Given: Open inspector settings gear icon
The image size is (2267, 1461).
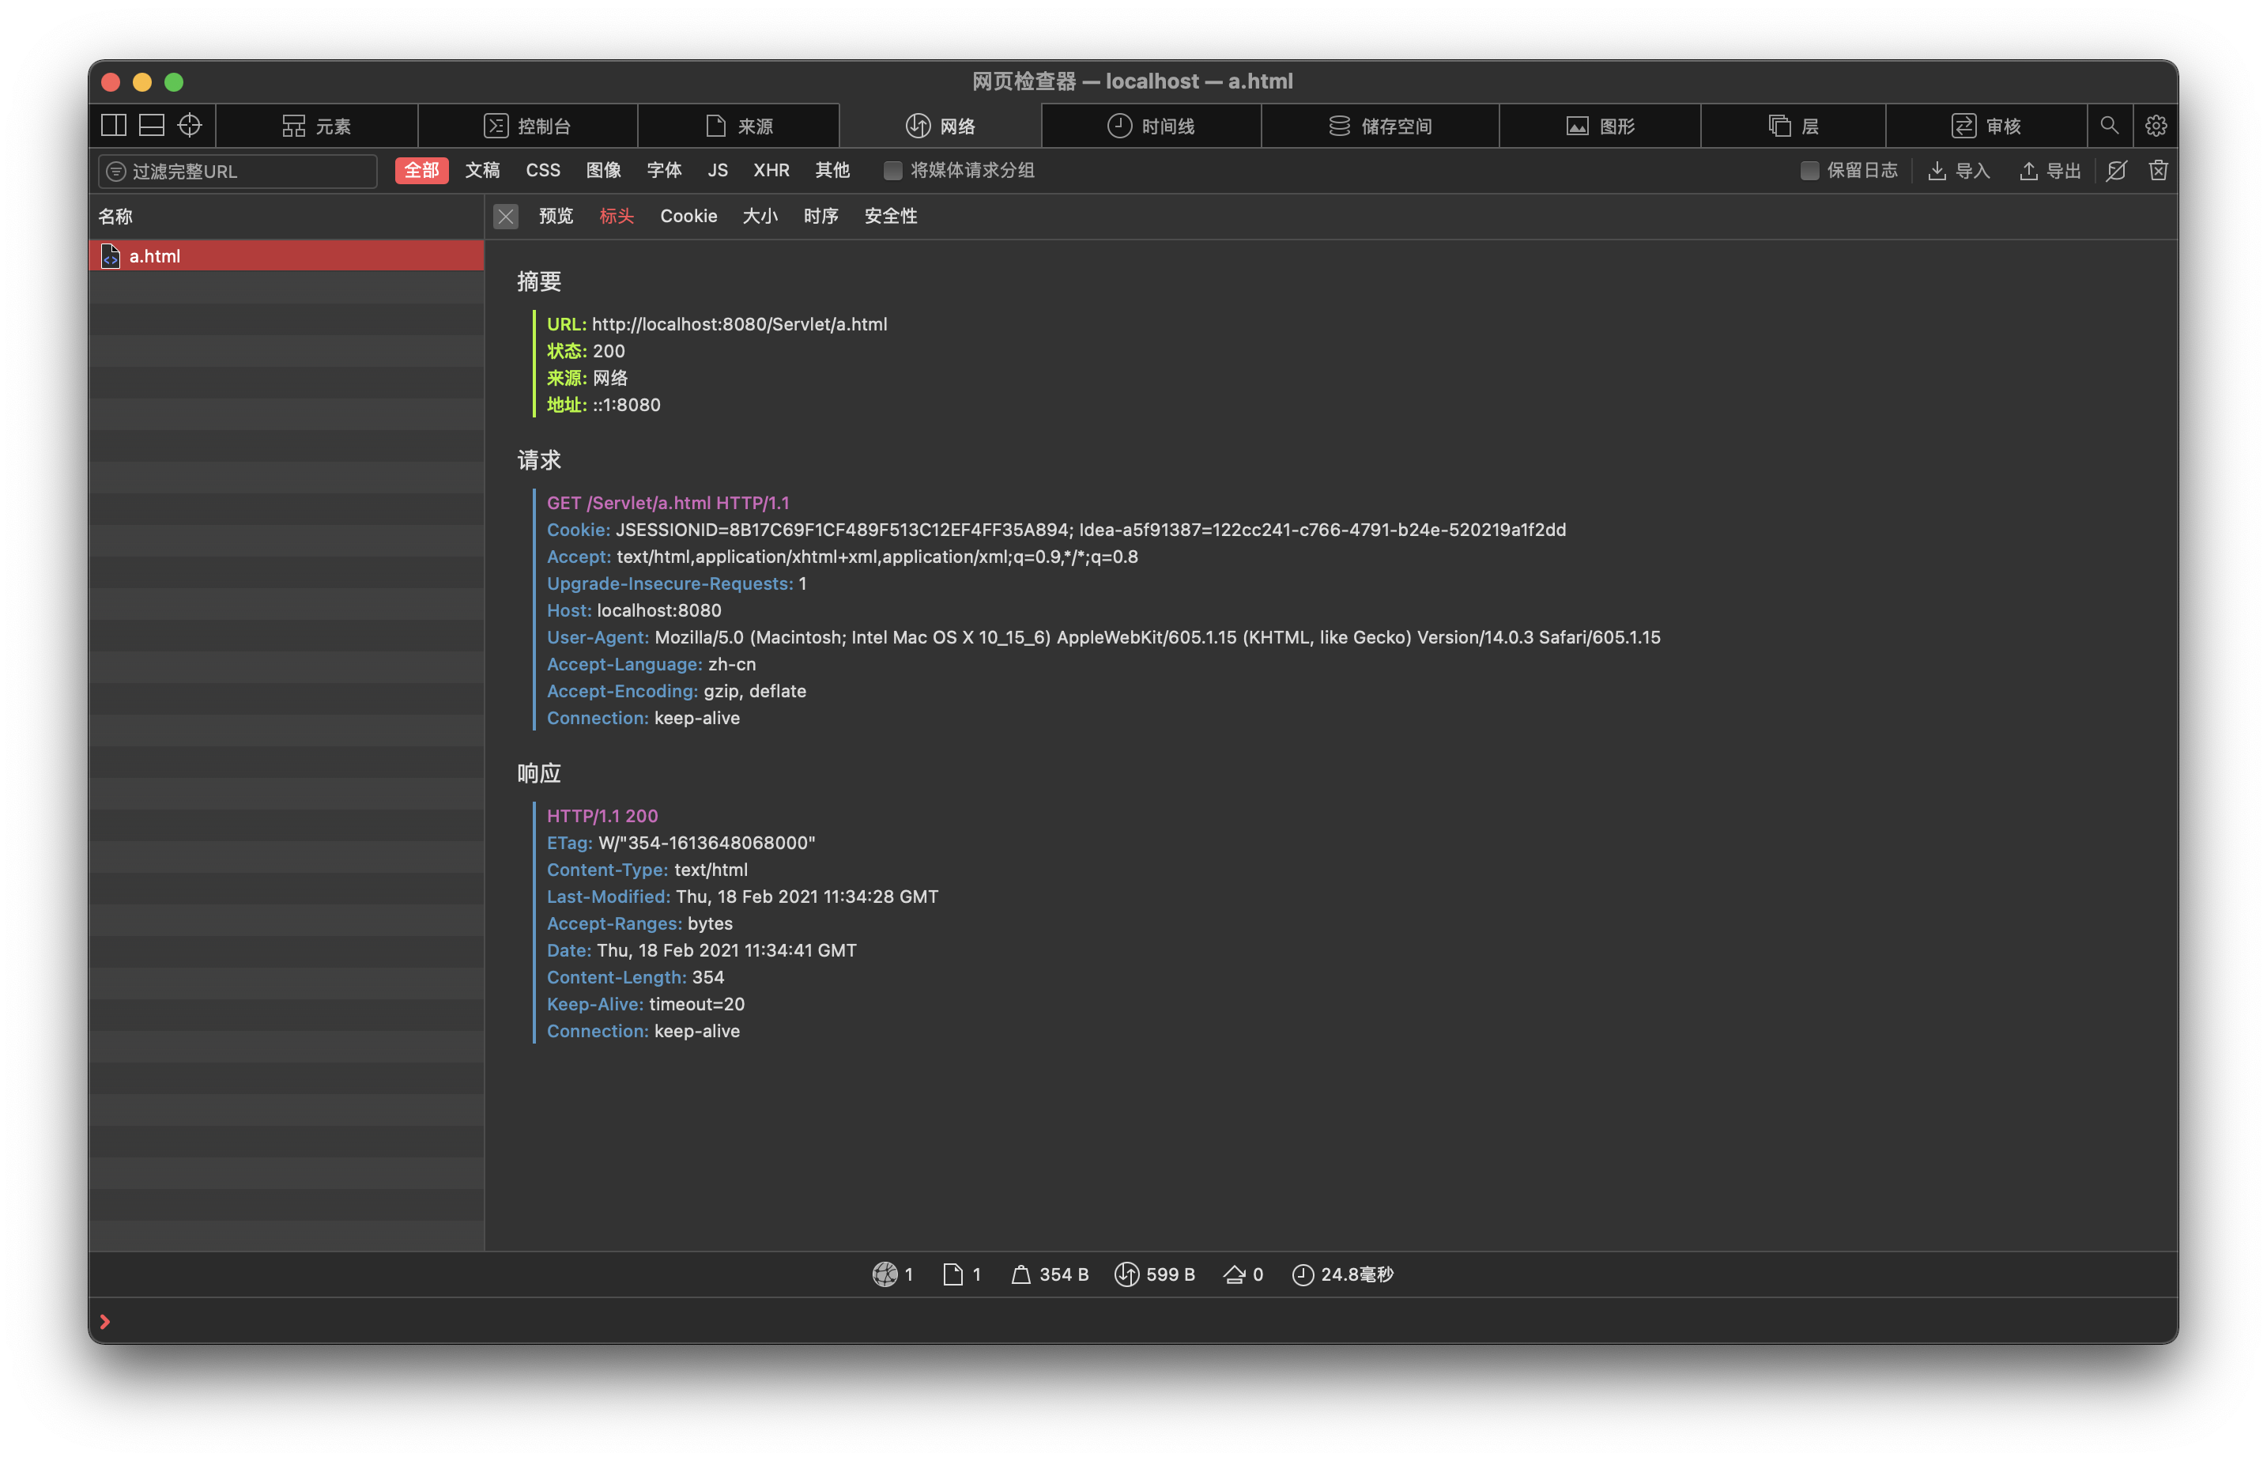Looking at the screenshot, I should (x=2155, y=125).
